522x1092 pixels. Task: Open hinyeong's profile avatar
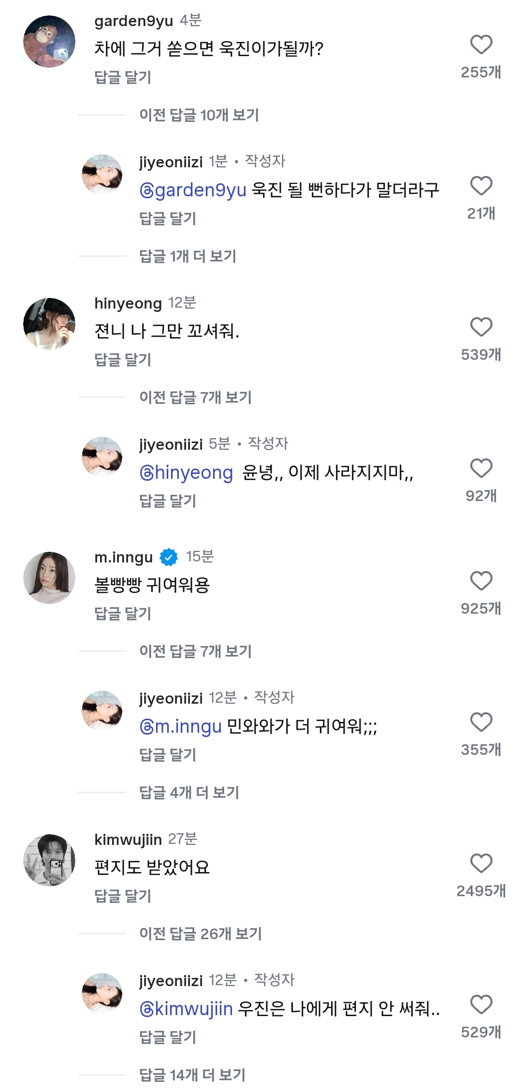pos(49,324)
